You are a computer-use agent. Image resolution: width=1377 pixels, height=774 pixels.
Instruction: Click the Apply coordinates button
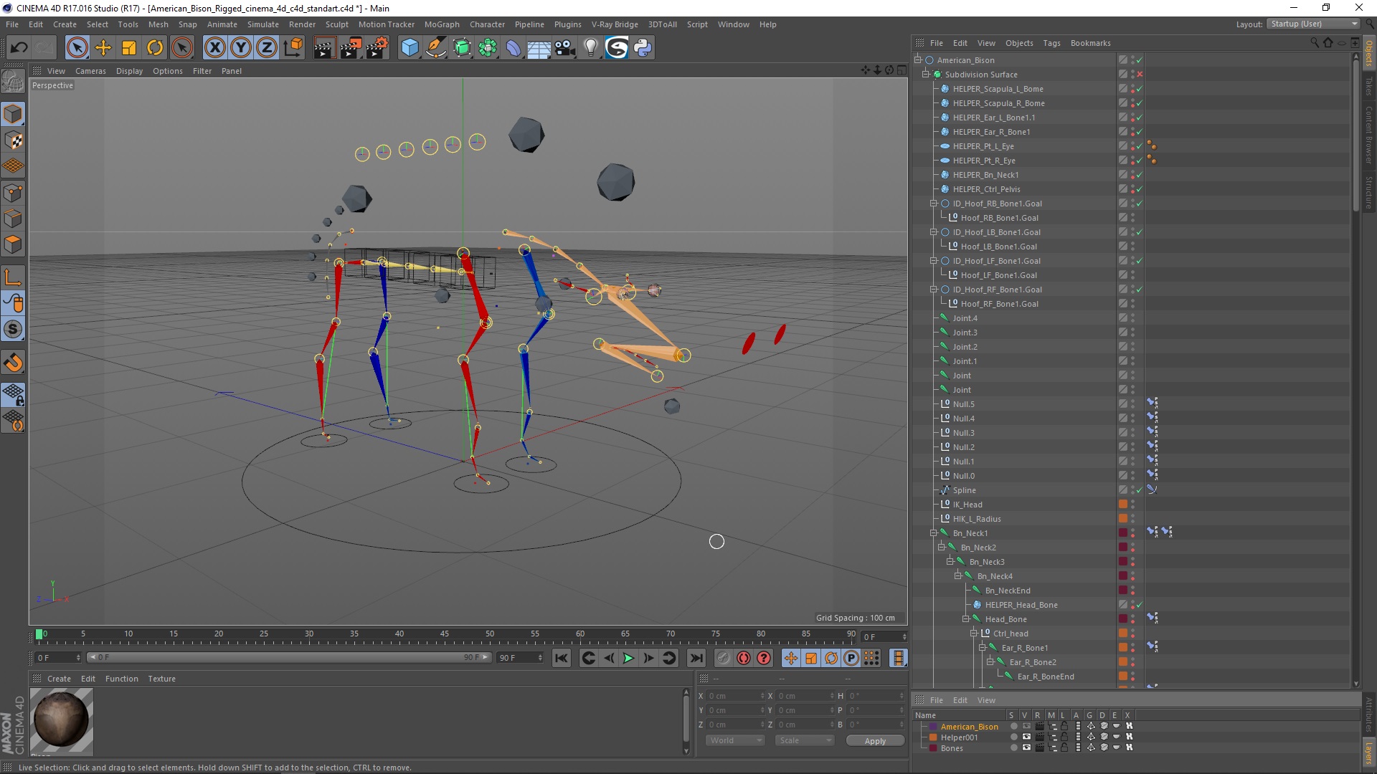pos(875,741)
